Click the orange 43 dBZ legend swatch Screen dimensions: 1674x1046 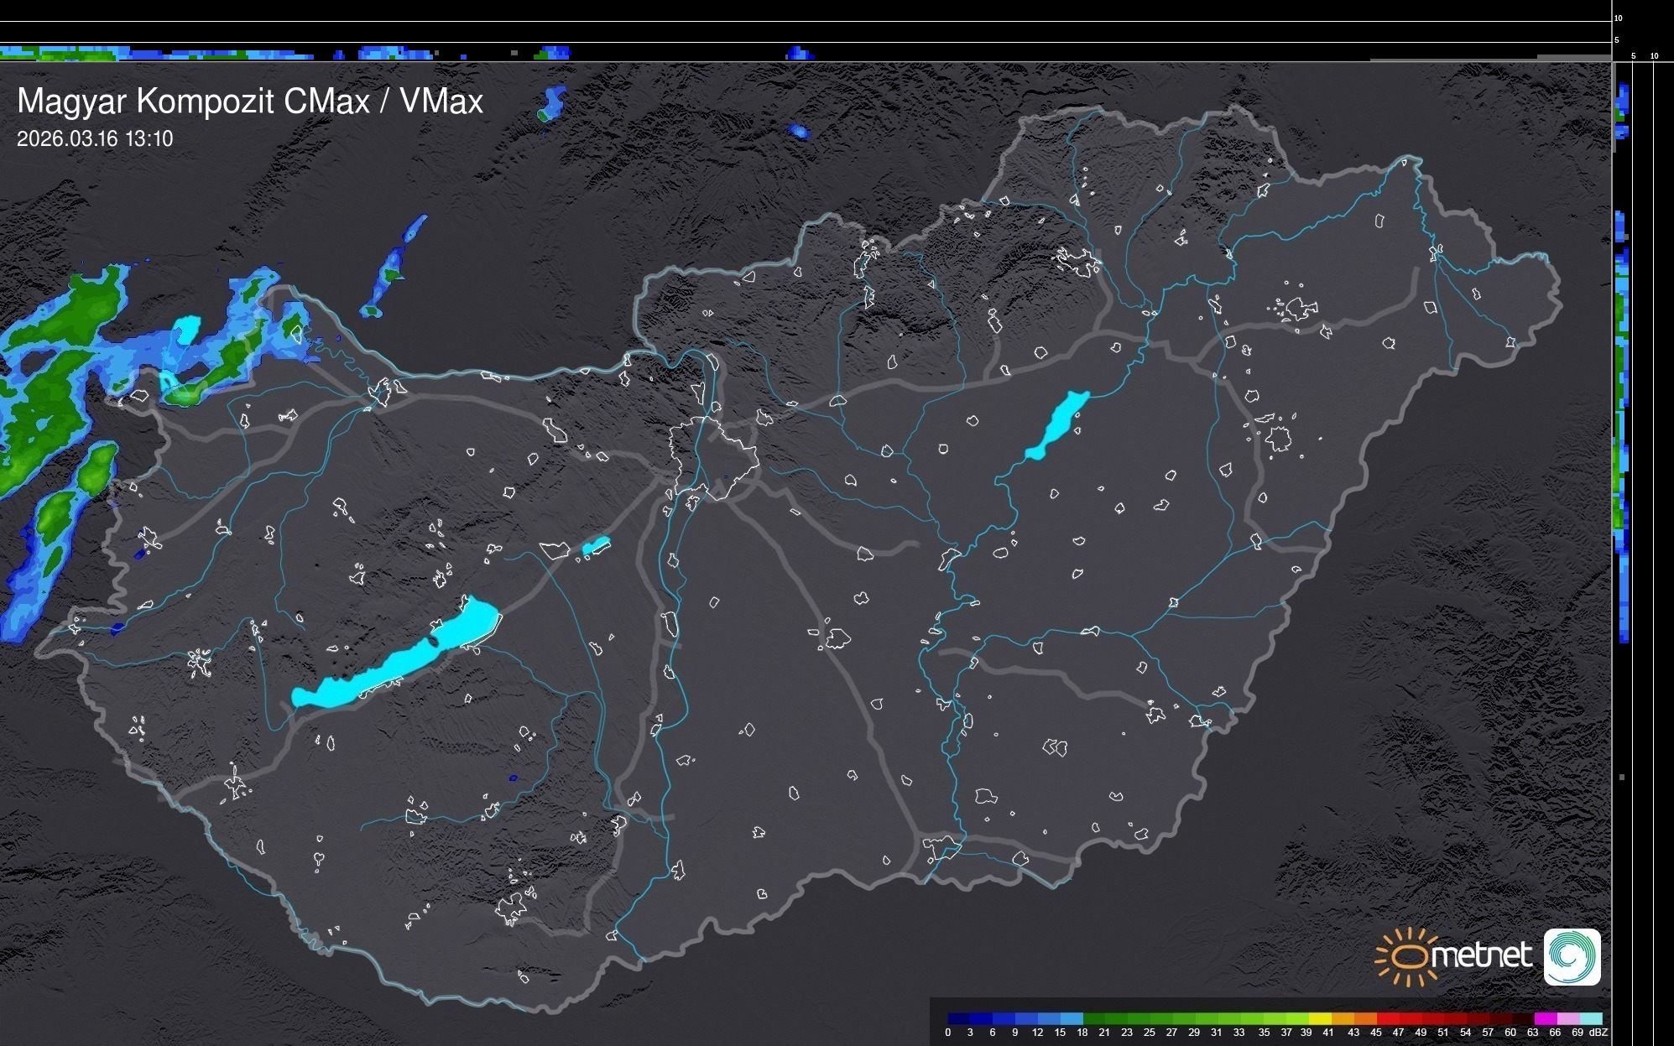coord(1365,1018)
